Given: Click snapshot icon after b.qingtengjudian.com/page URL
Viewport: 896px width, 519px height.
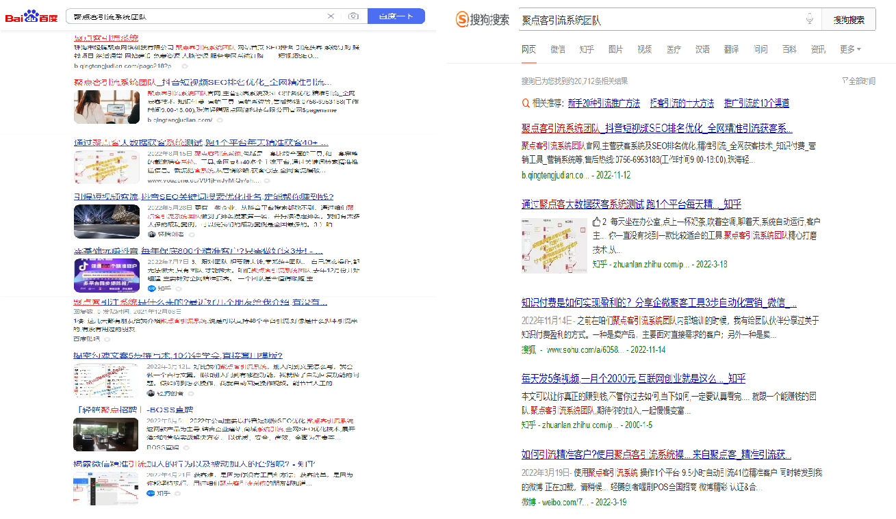Looking at the screenshot, I should [x=185, y=66].
